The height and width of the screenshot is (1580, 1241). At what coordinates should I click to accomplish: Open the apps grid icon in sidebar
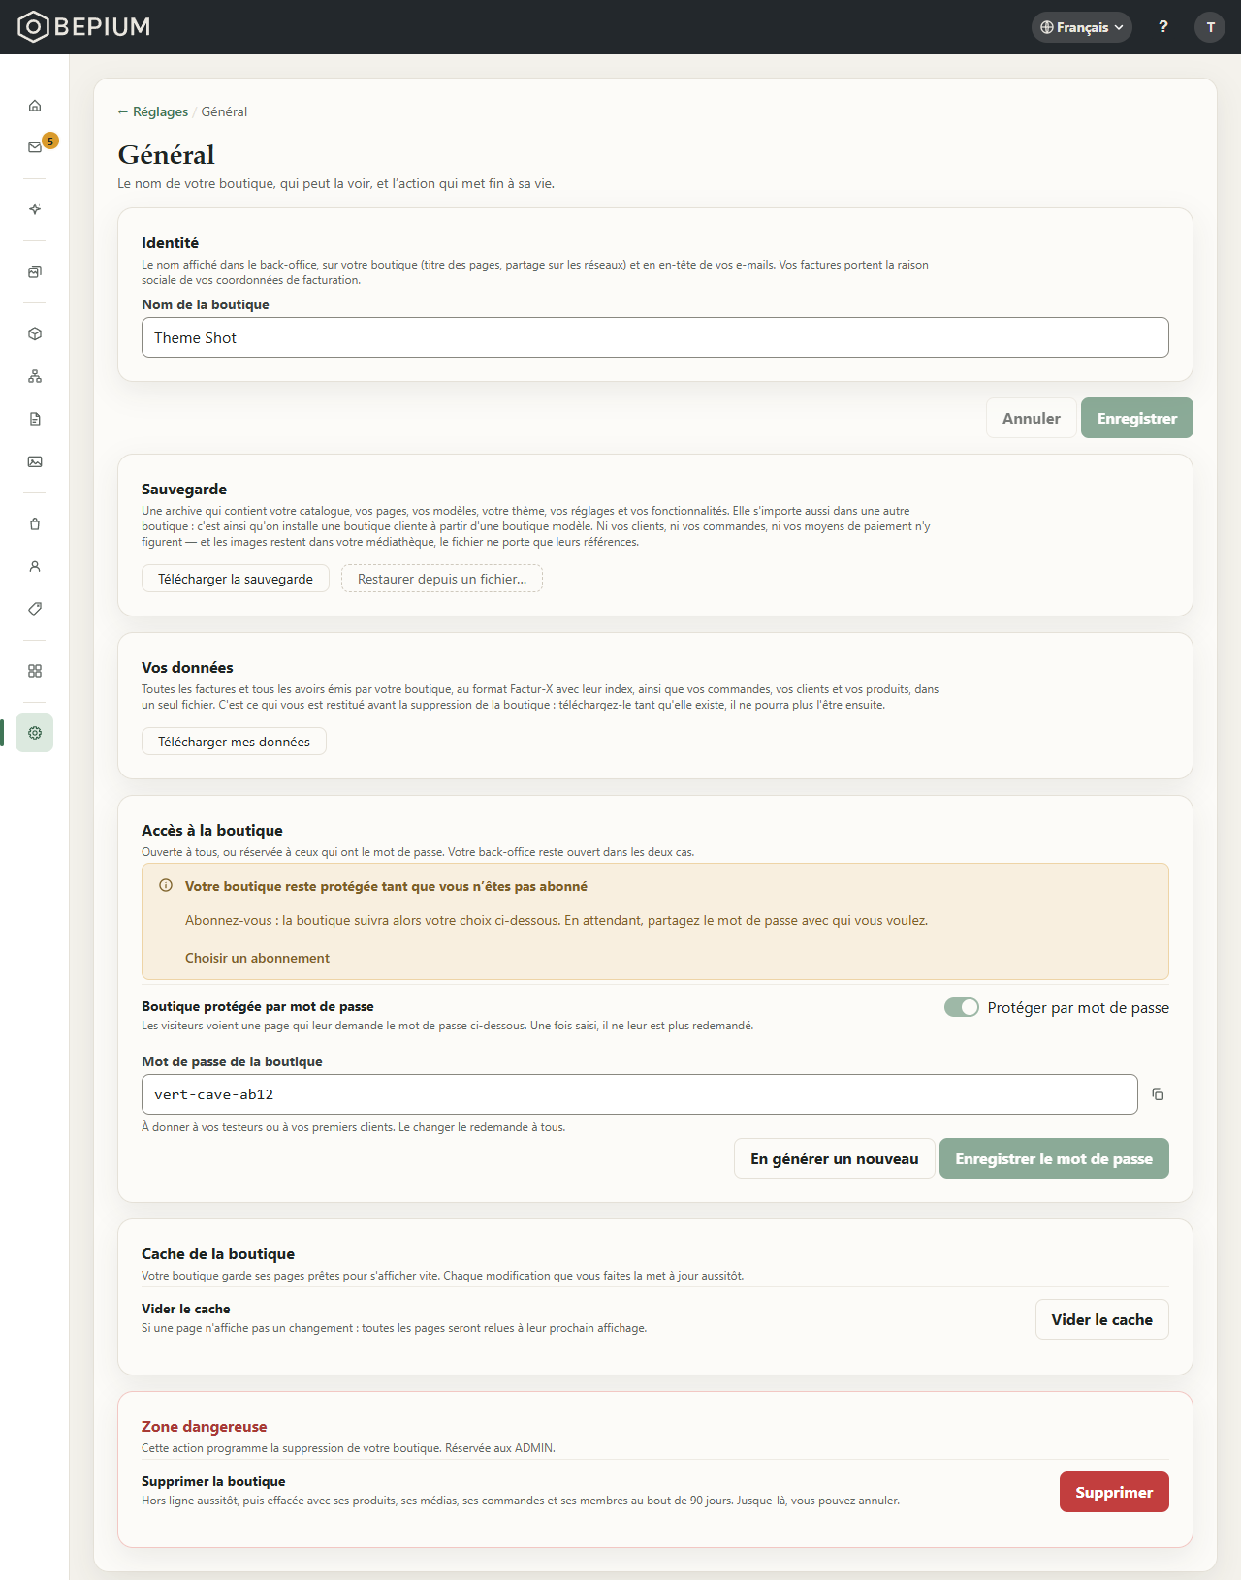point(35,671)
